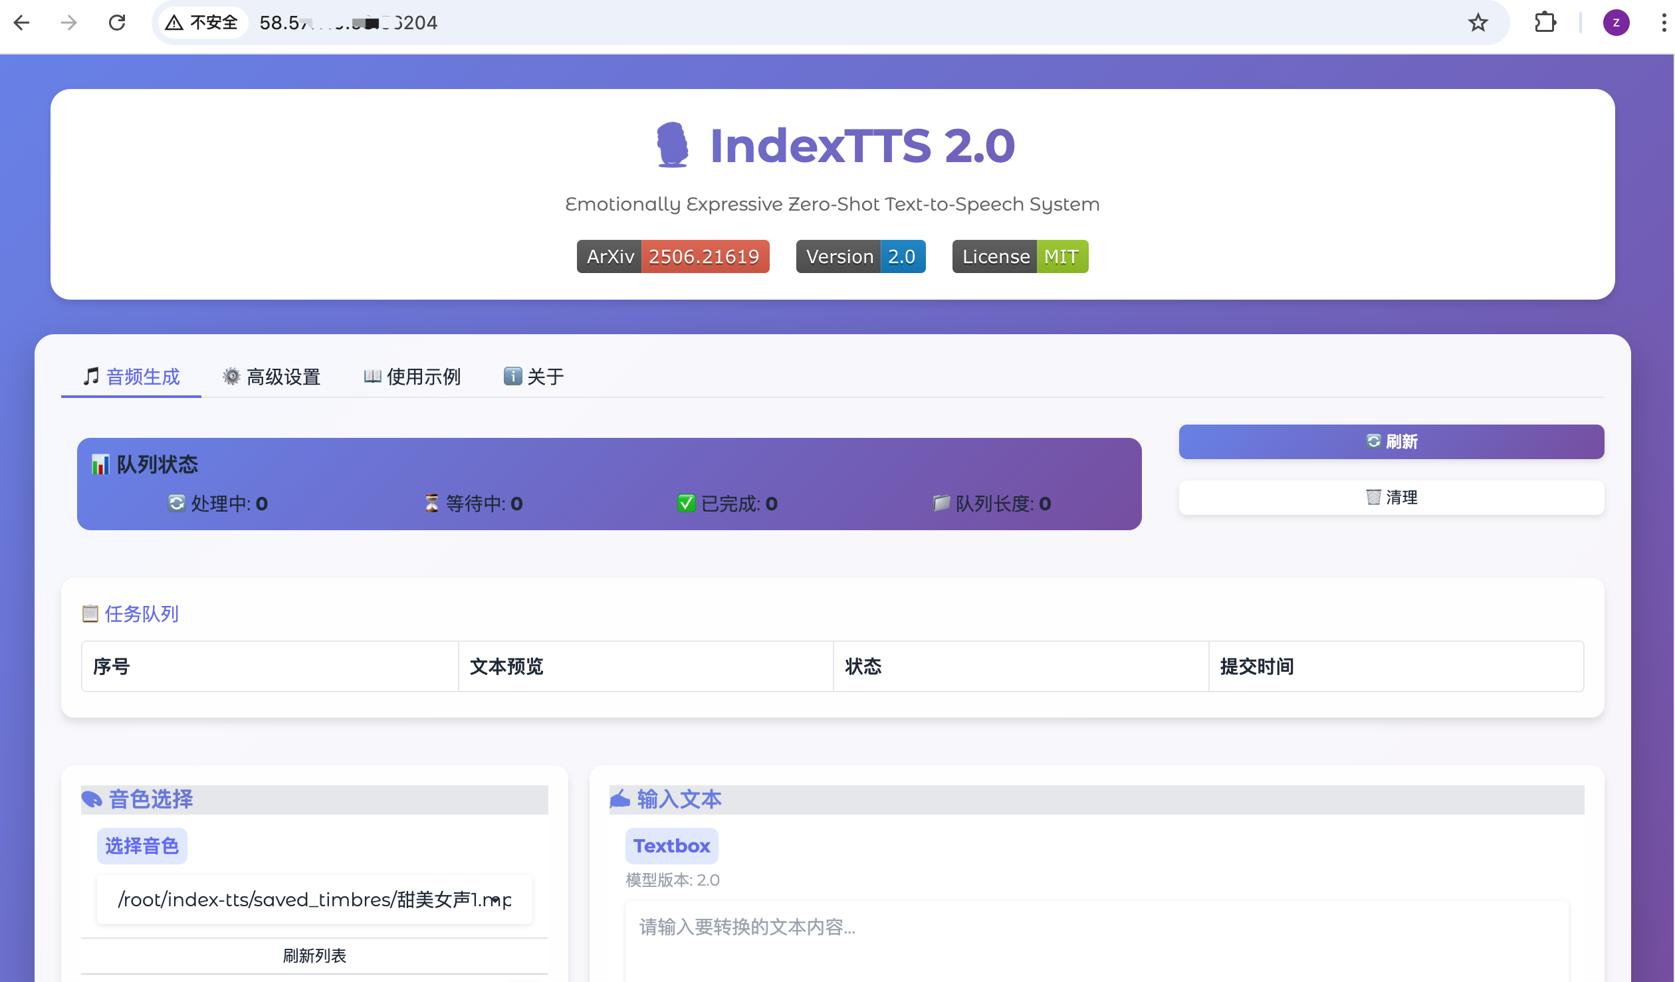
Task: Click the clipboard icon next to 任务队列
Action: (x=90, y=613)
